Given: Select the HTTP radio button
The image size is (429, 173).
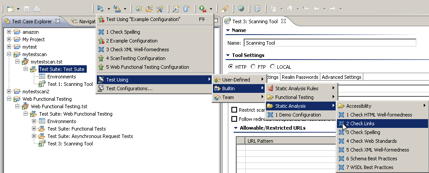Looking at the screenshot, I should [x=231, y=67].
